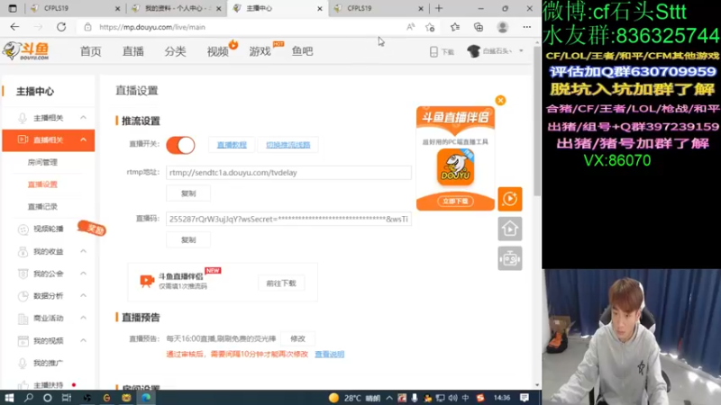This screenshot has height=405, width=721.
Task: Click the 我的收益 money bag icon
Action: pyautogui.click(x=23, y=252)
